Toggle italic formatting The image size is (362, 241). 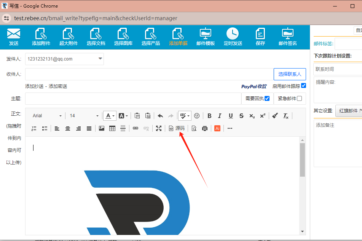(x=220, y=116)
